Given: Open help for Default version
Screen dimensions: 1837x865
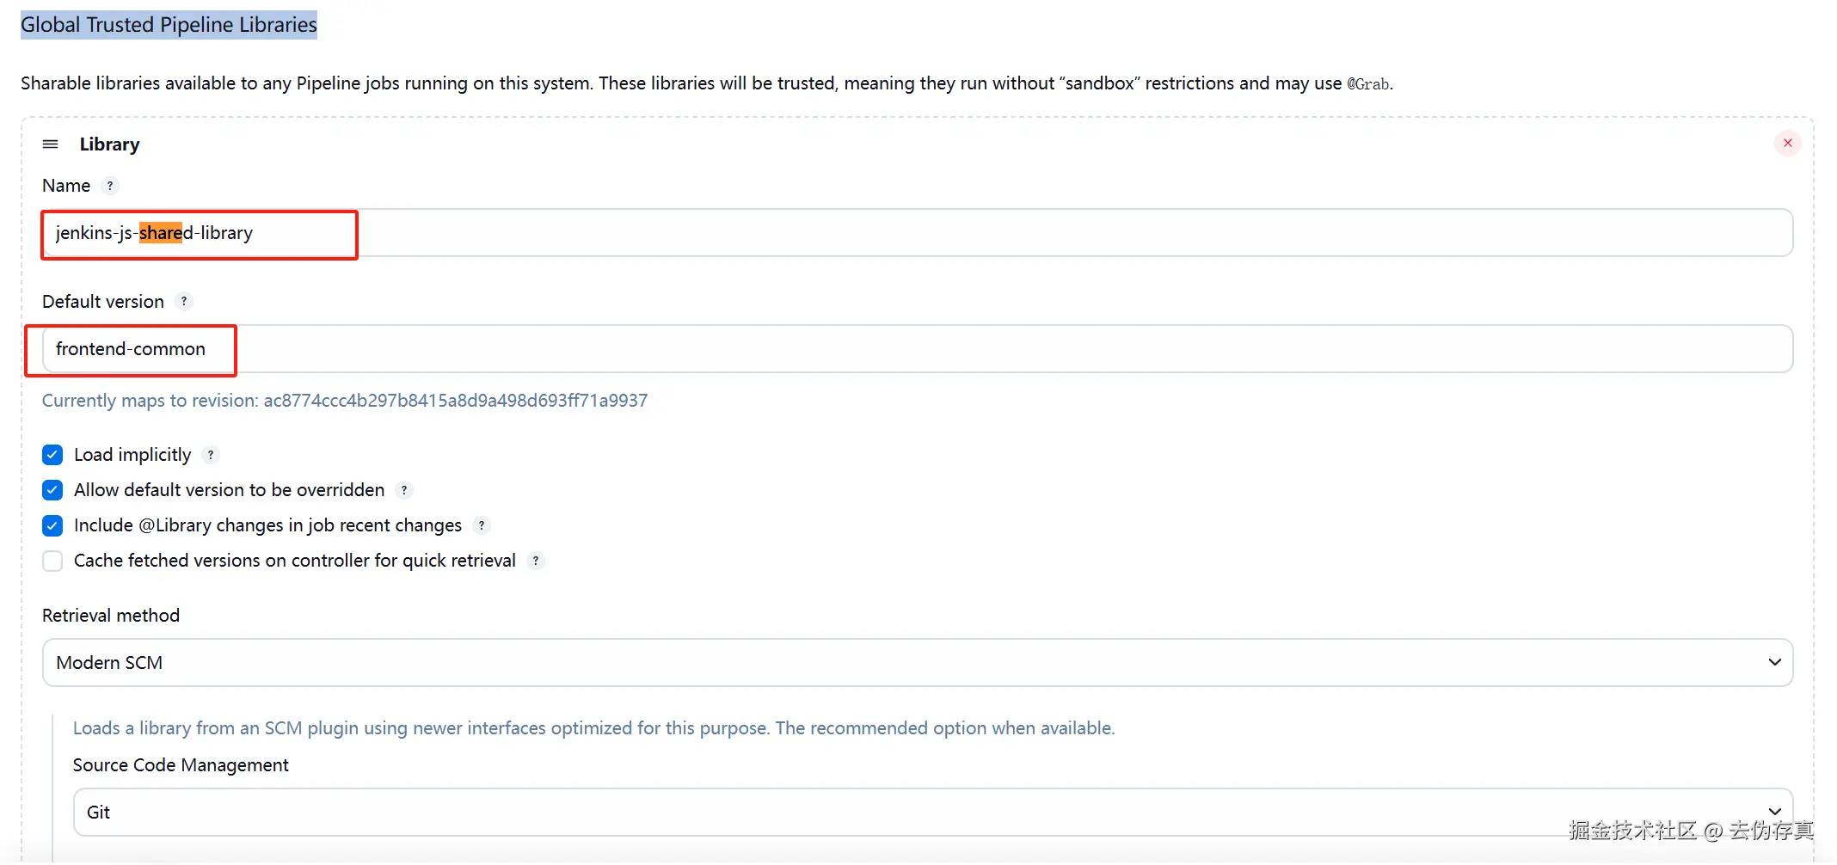Looking at the screenshot, I should [x=184, y=302].
